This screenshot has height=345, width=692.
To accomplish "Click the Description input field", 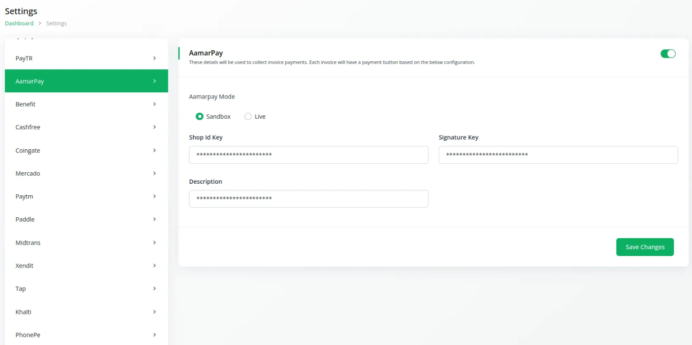I will click(308, 199).
